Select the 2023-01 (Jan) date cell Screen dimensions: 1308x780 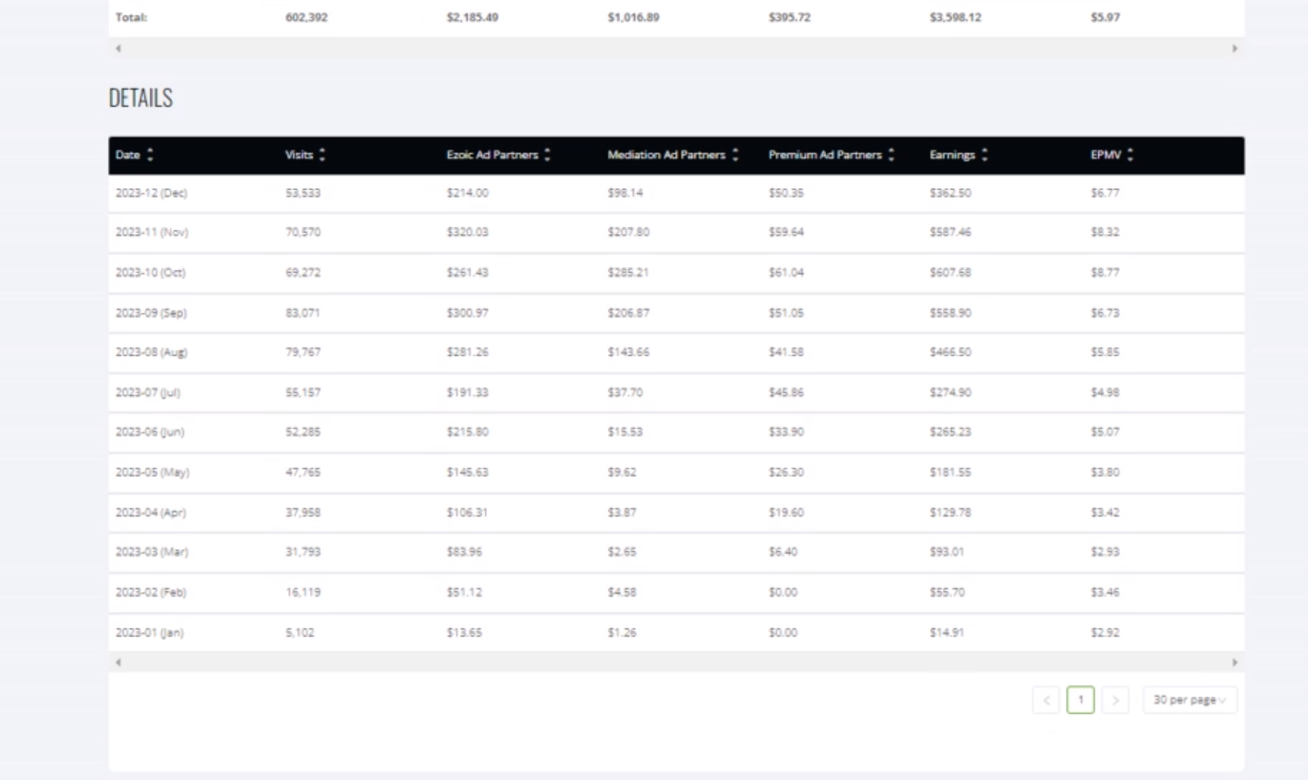point(150,632)
